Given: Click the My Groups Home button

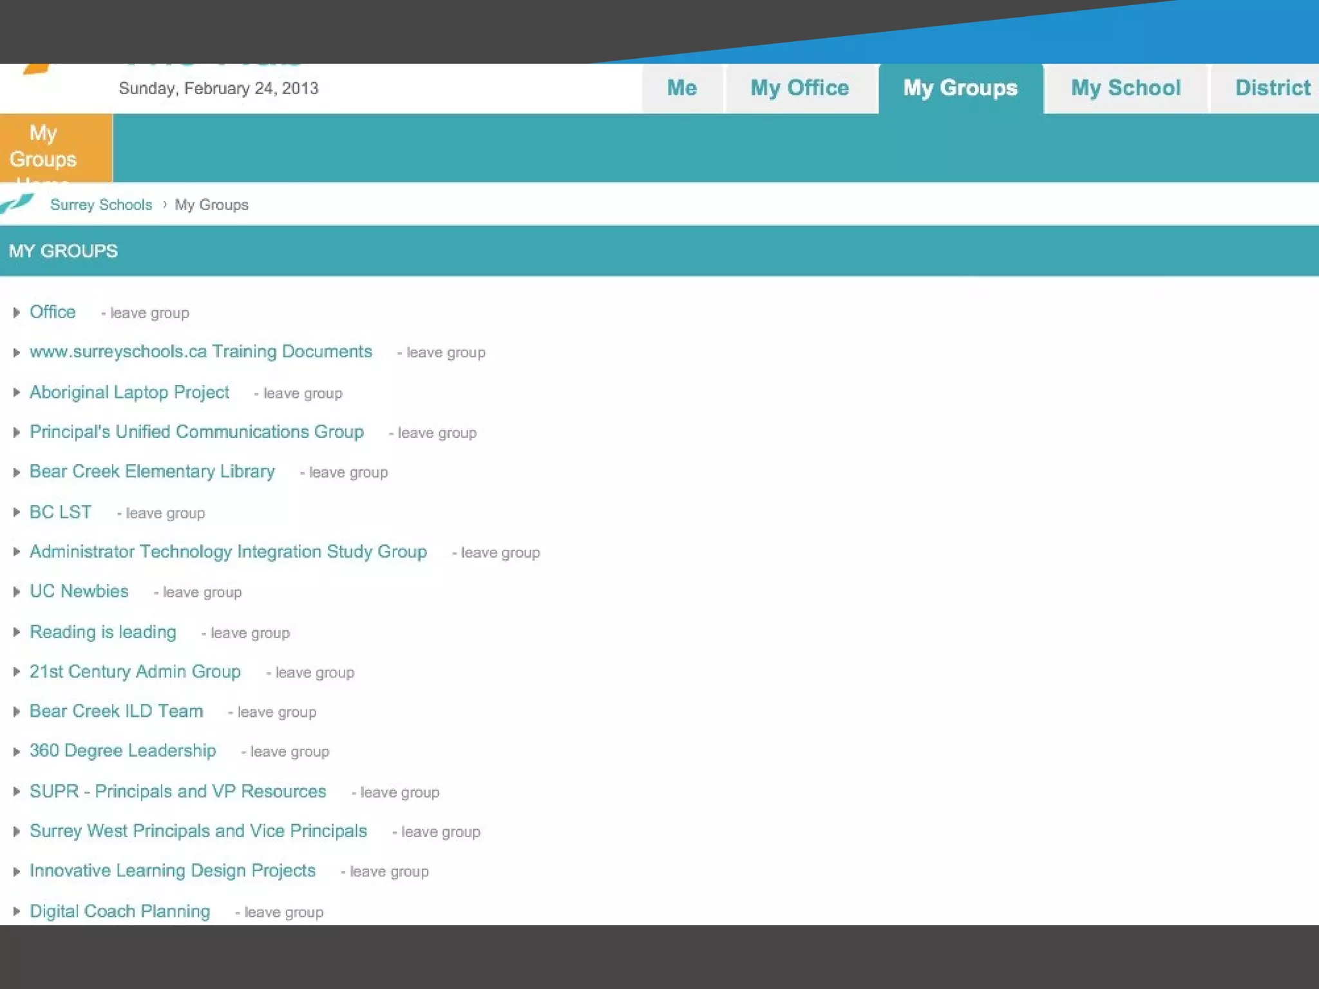Looking at the screenshot, I should pos(56,148).
